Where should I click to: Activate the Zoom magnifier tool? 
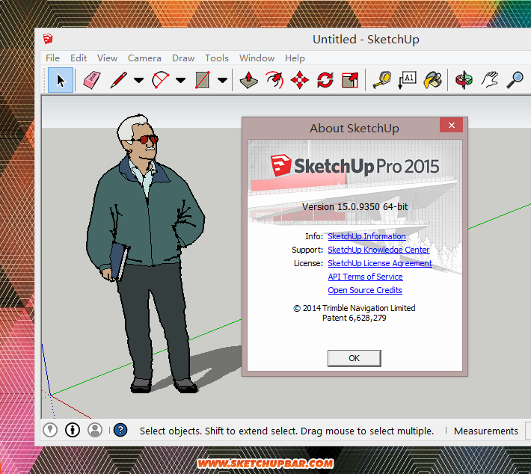pos(515,80)
